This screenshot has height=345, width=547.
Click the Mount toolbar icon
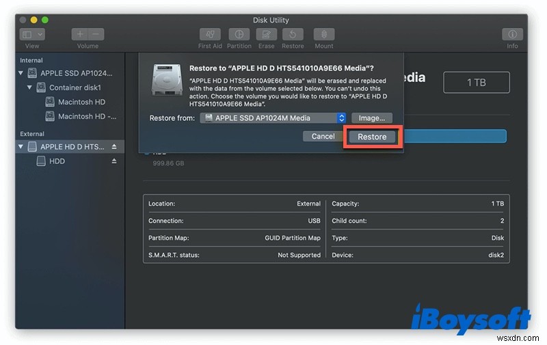point(324,34)
